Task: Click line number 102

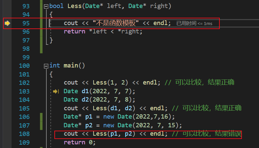Action: coord(24,83)
